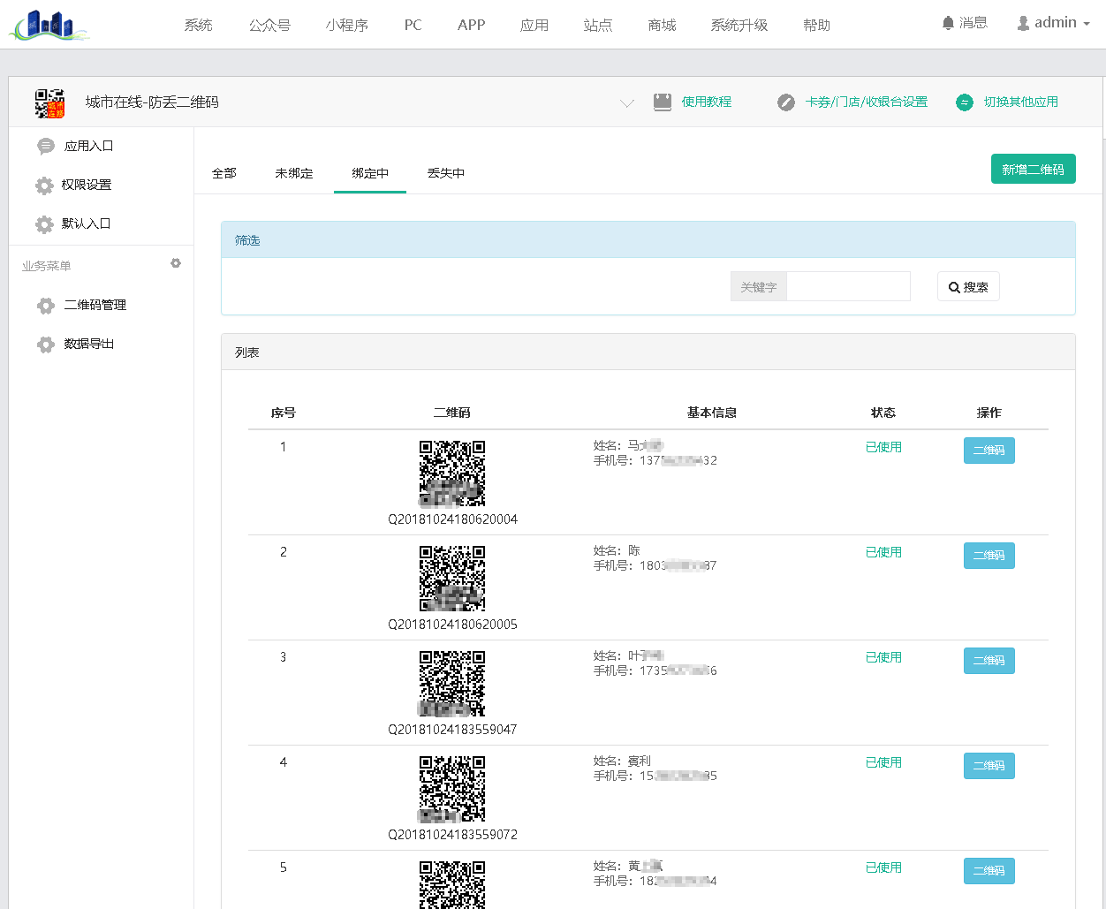Click the code text Q20181024183559072
Viewport: 1106px width, 909px height.
click(x=453, y=835)
